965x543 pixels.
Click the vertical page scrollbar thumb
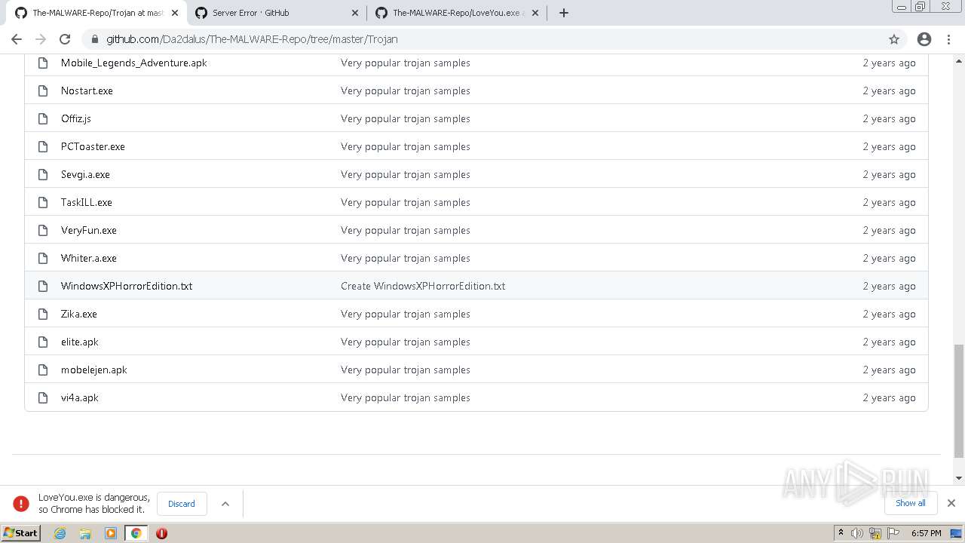point(958,400)
